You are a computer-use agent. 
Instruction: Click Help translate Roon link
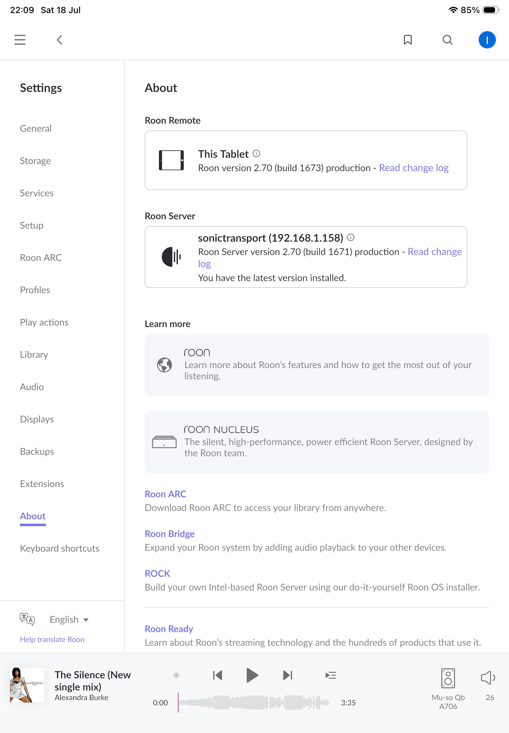[x=52, y=639]
